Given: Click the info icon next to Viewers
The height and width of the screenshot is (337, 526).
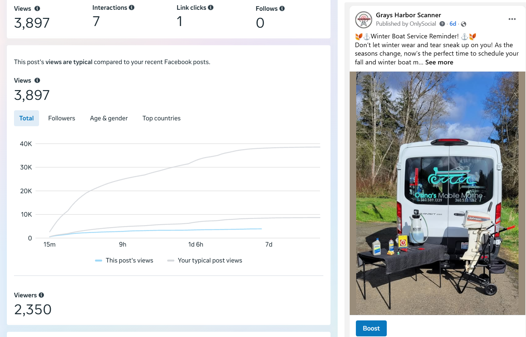Looking at the screenshot, I should pyautogui.click(x=41, y=295).
